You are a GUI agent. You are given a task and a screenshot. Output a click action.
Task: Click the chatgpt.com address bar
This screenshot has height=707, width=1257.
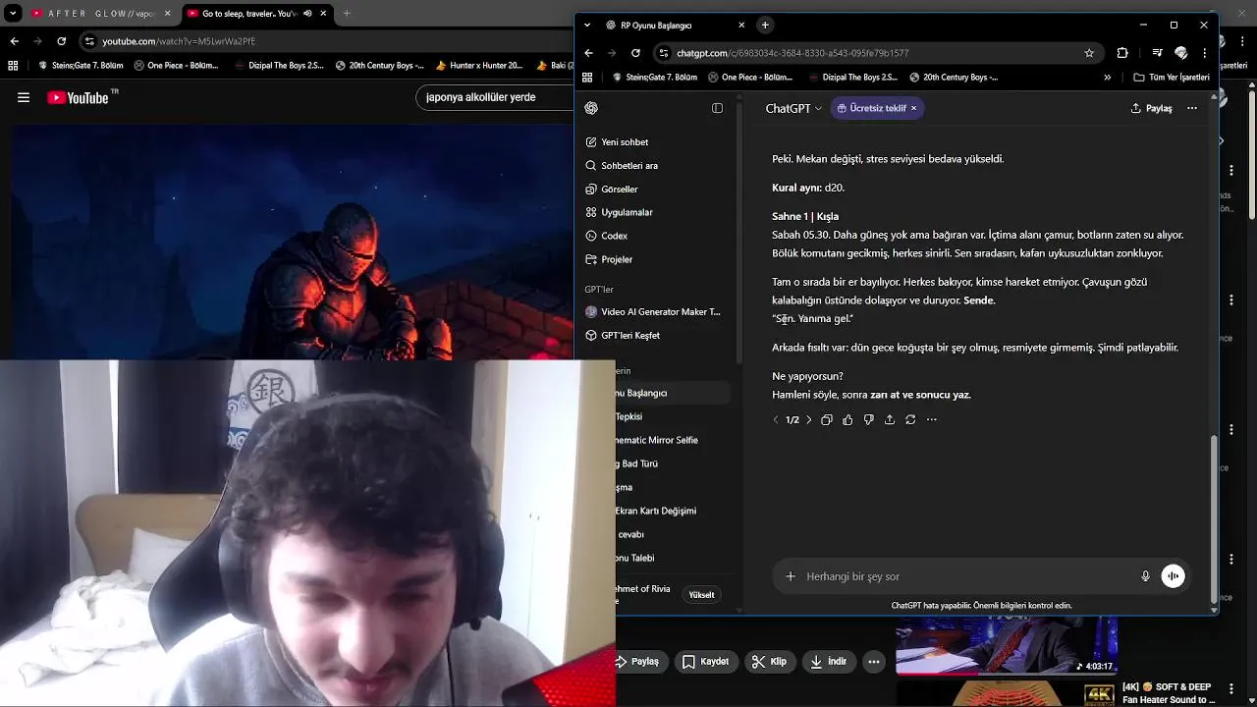877,53
